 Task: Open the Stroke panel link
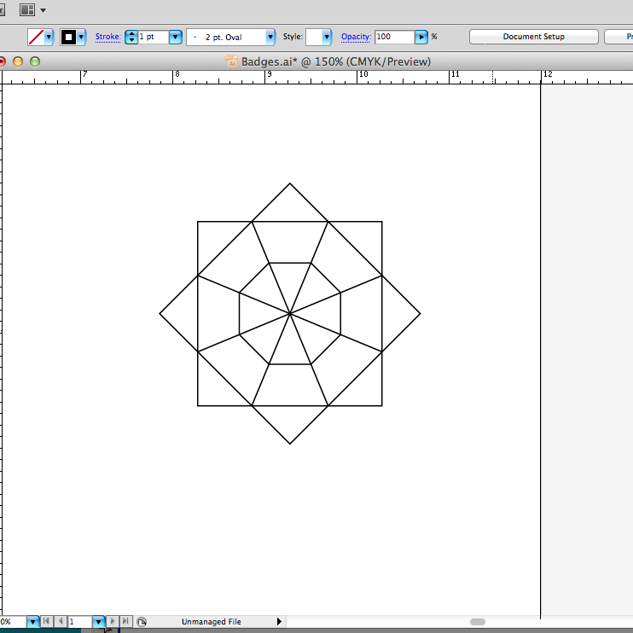pos(107,37)
